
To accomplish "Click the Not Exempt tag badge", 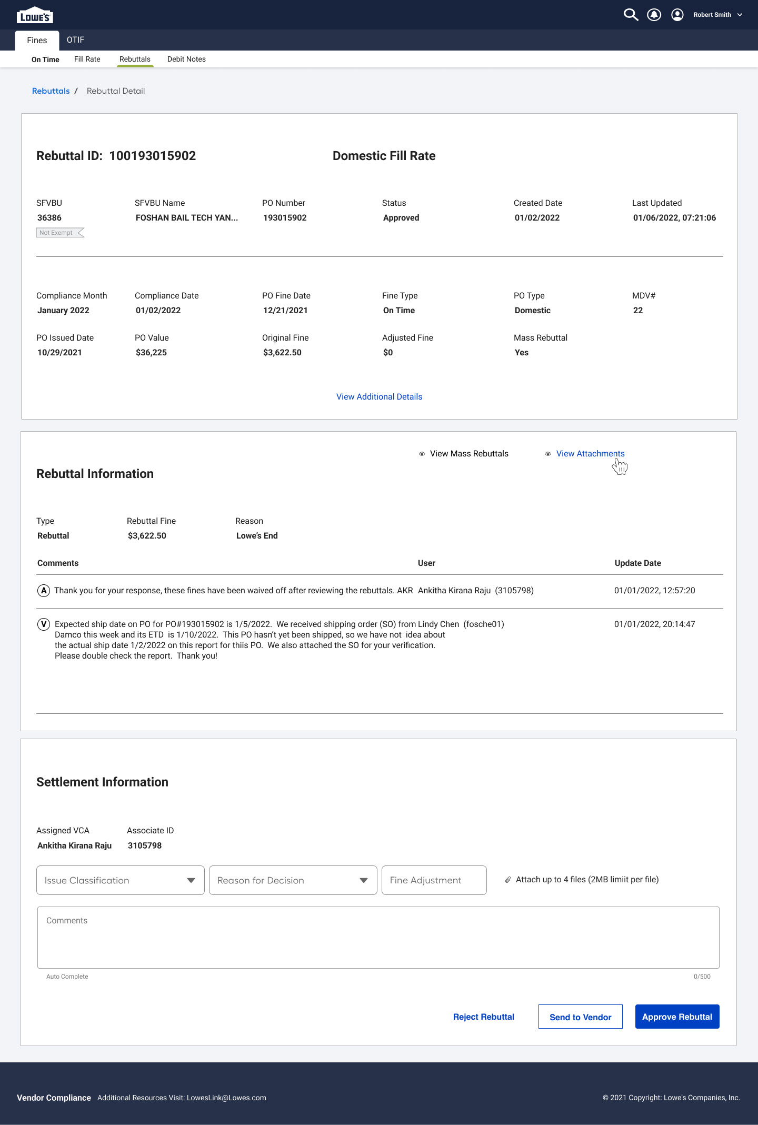I will (x=59, y=233).
